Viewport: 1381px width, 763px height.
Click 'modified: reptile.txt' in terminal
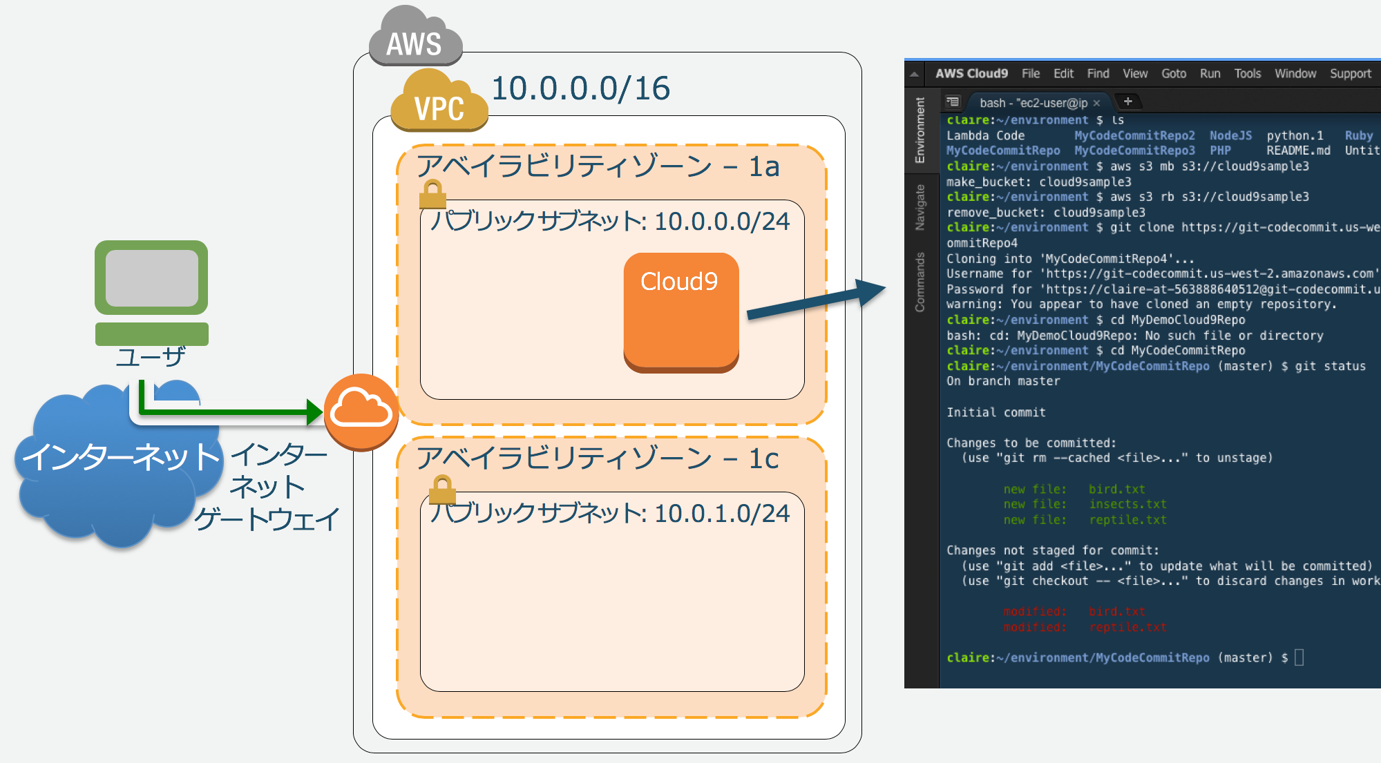coord(1085,627)
